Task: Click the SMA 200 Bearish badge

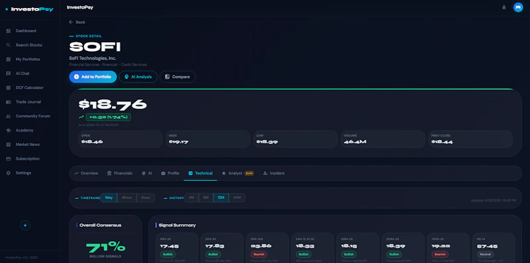Action: [258, 254]
